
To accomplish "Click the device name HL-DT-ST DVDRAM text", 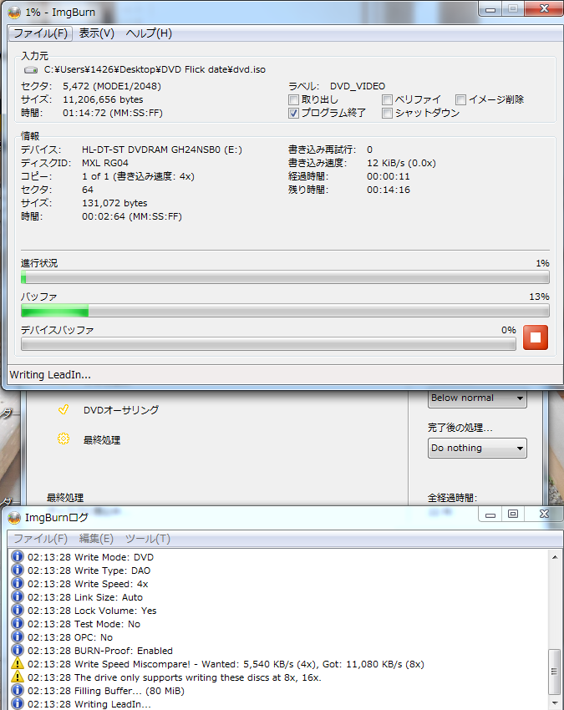I will pyautogui.click(x=162, y=150).
